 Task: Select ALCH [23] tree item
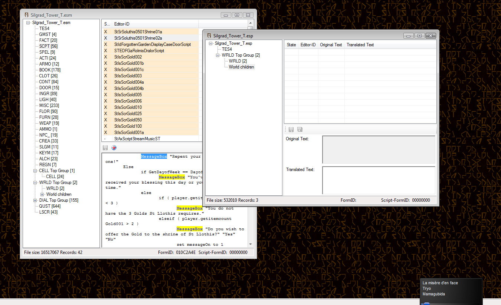tap(49, 159)
